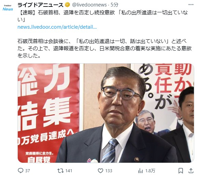Click the reply count 37
The image size is (197, 175).
[x=28, y=171]
